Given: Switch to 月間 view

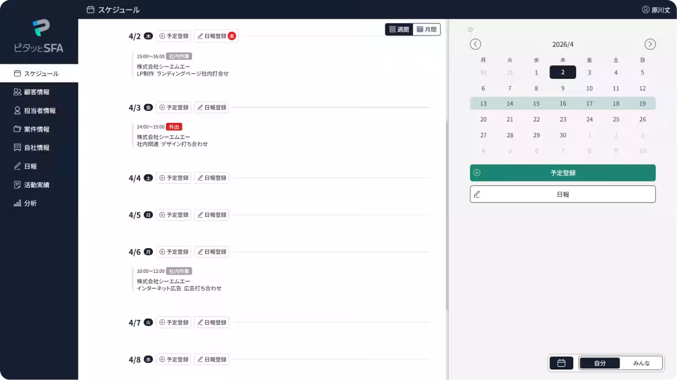Looking at the screenshot, I should [x=427, y=29].
